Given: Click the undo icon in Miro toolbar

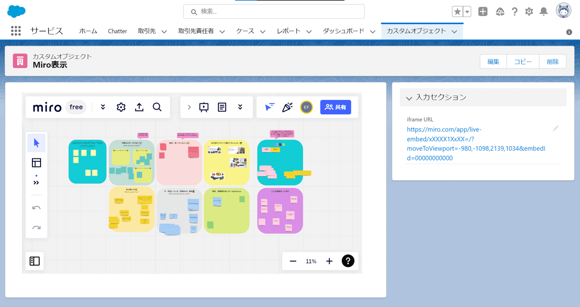Looking at the screenshot, I should pyautogui.click(x=36, y=208).
